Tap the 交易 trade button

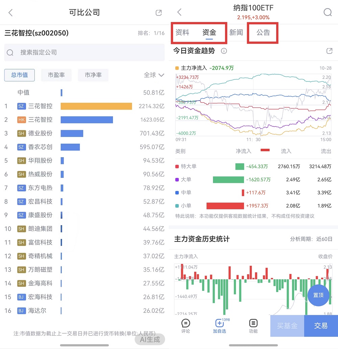coord(321,326)
